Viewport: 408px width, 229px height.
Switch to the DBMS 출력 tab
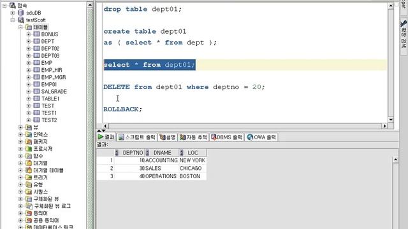point(227,137)
